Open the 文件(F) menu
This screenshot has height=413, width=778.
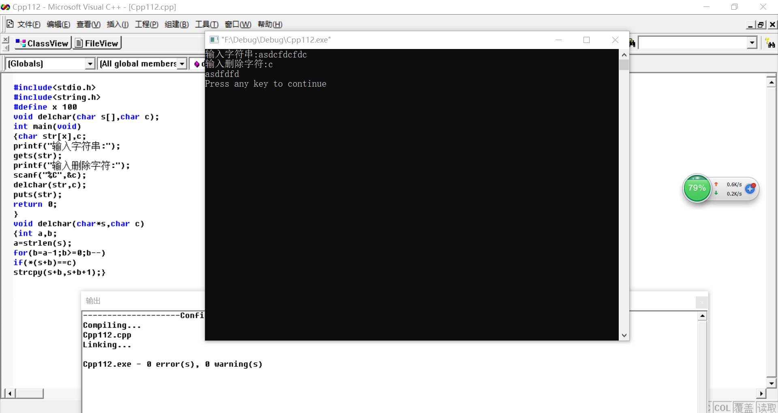29,24
